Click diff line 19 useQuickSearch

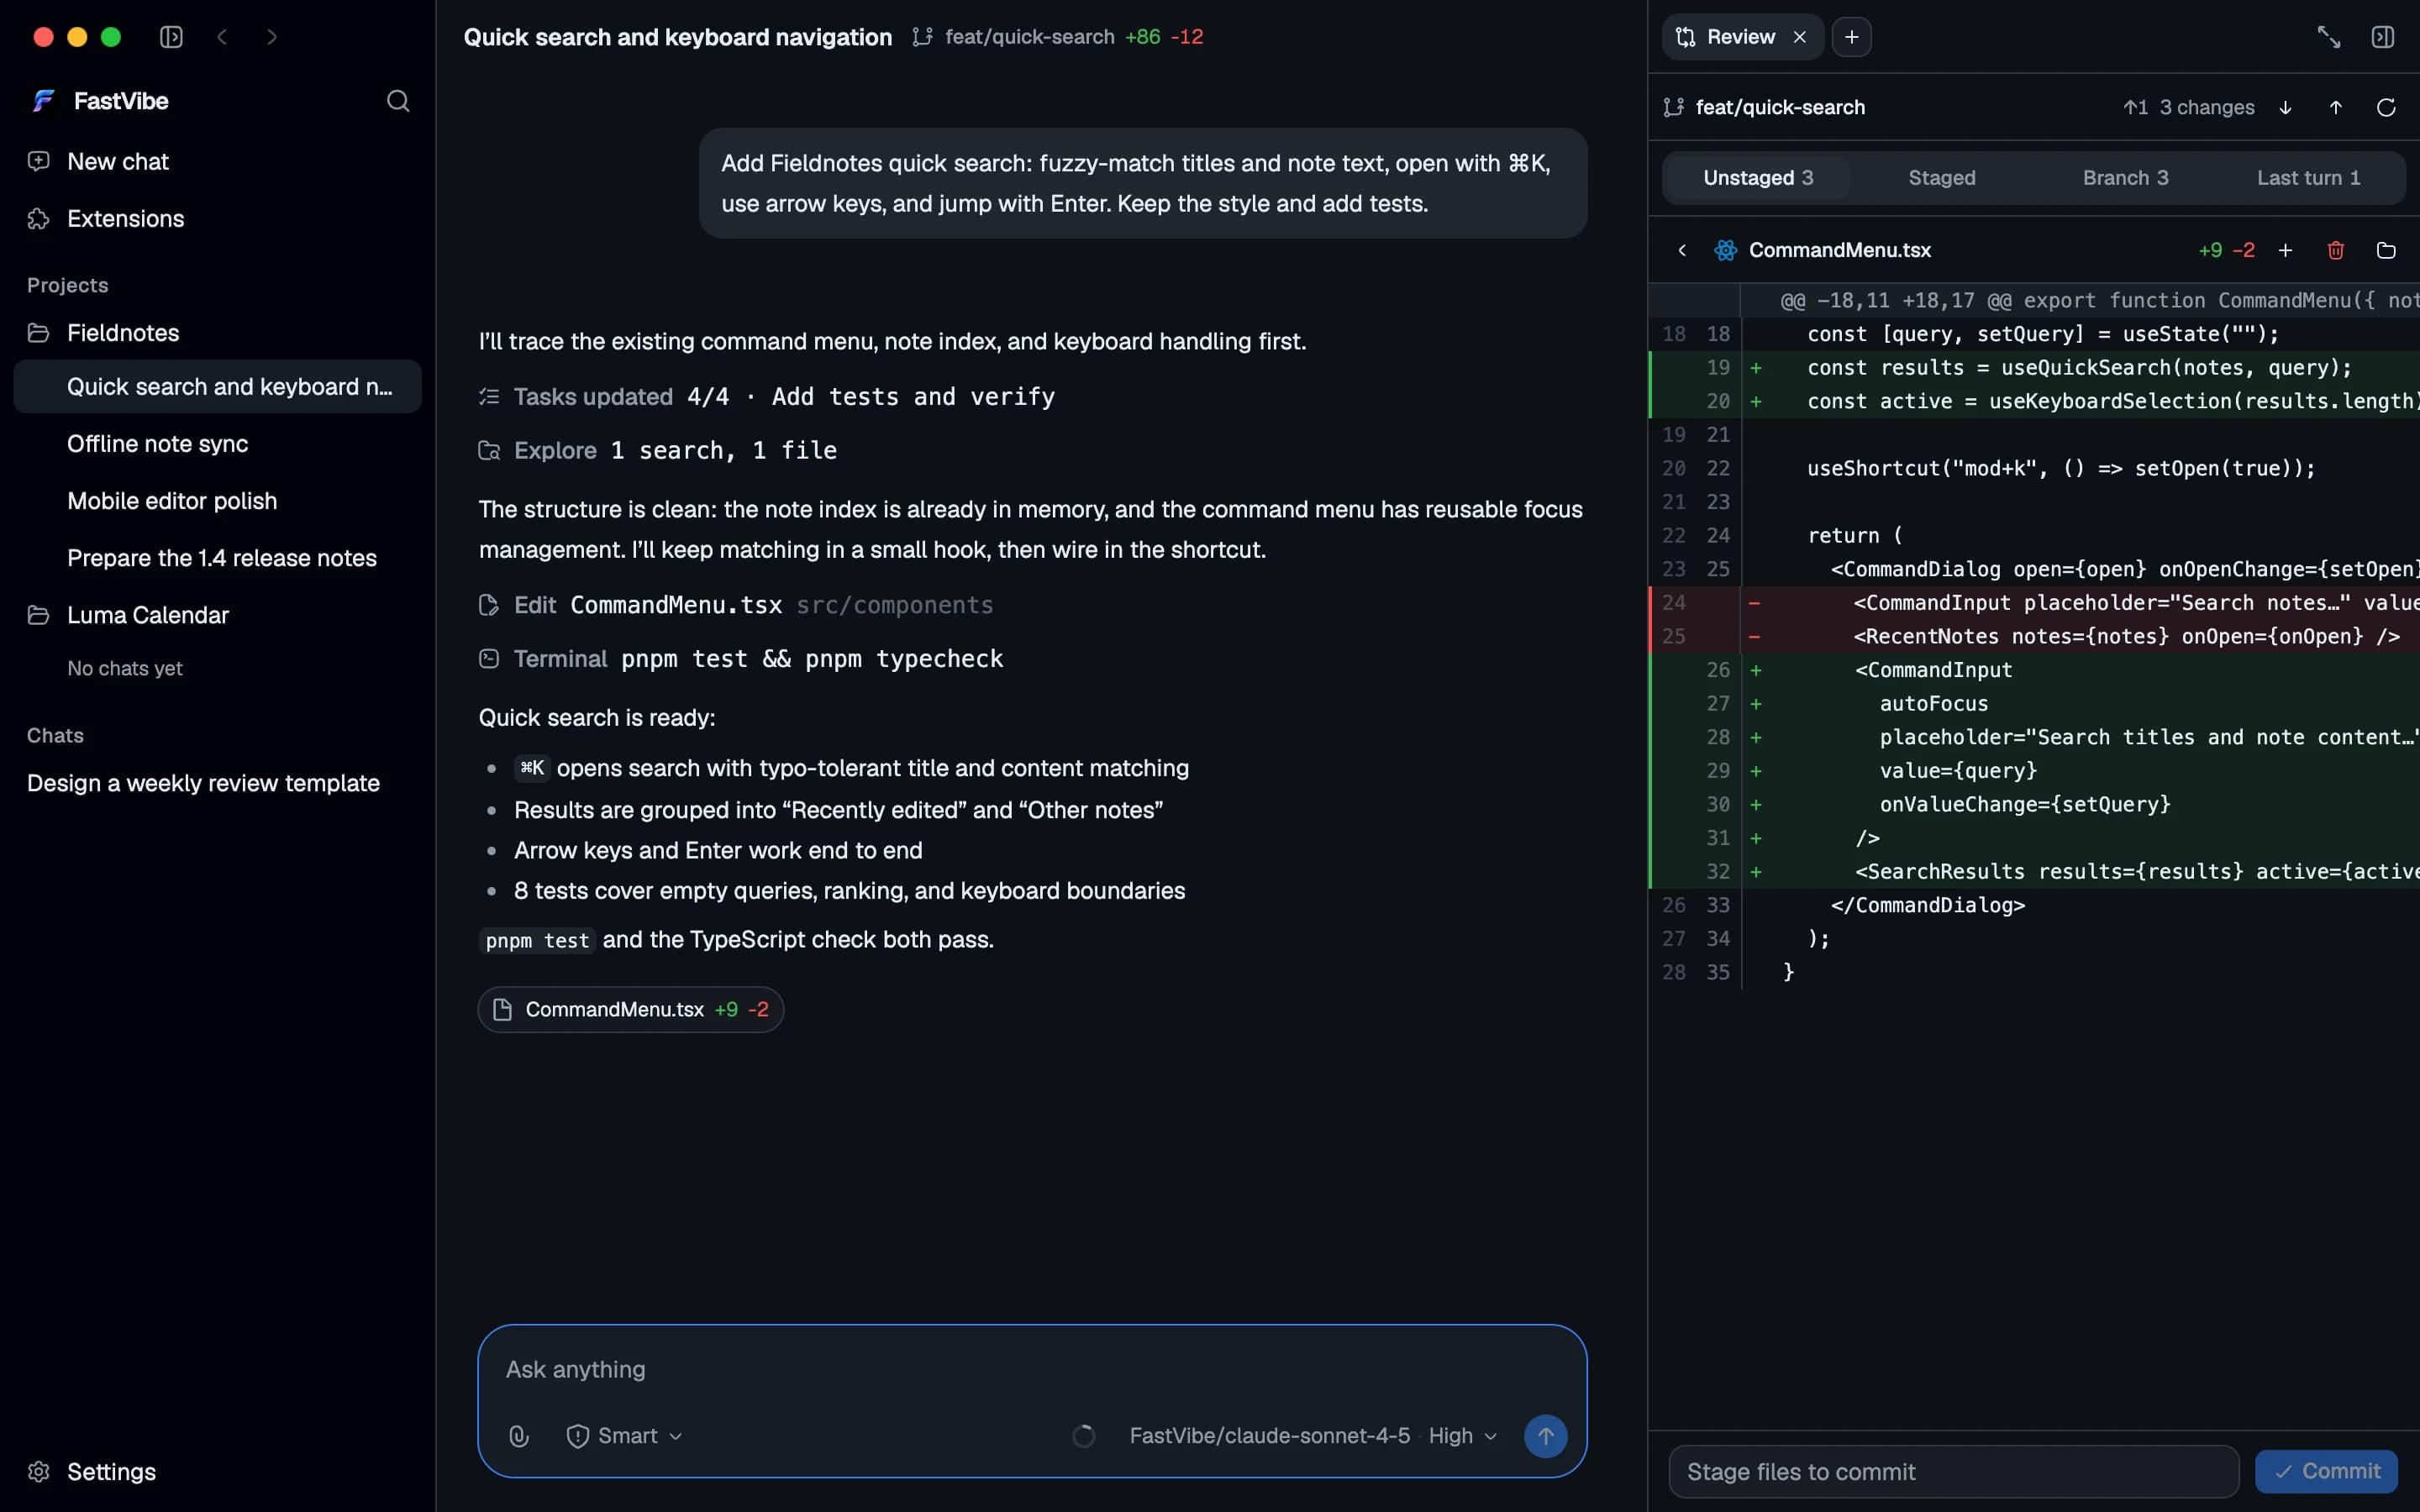click(x=2034, y=368)
